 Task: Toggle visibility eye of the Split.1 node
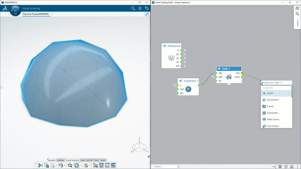point(219,69)
